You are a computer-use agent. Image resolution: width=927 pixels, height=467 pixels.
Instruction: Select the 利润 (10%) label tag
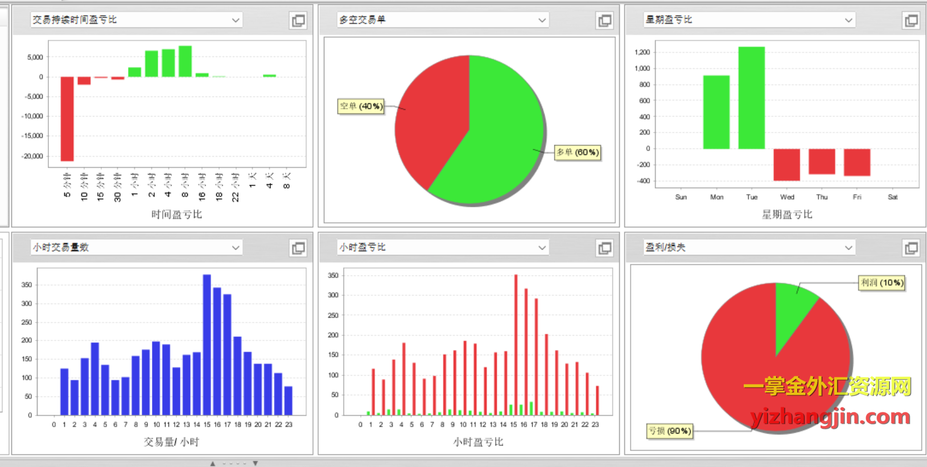click(881, 282)
